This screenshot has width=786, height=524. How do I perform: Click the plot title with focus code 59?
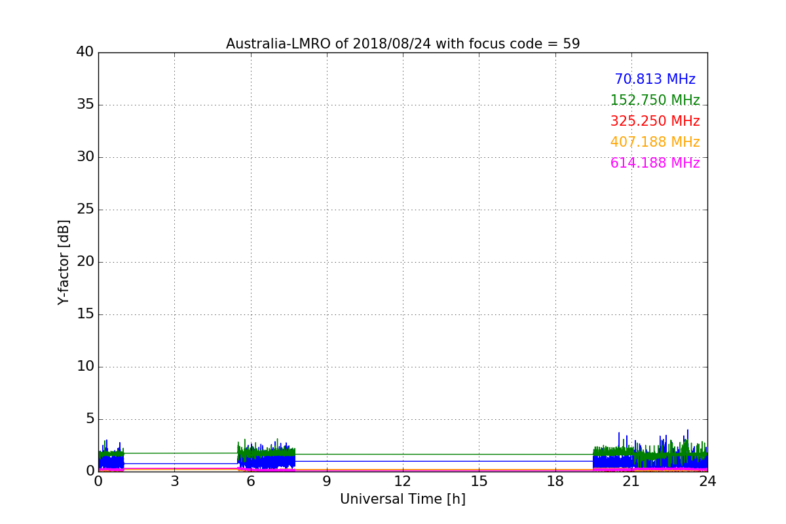click(x=403, y=44)
